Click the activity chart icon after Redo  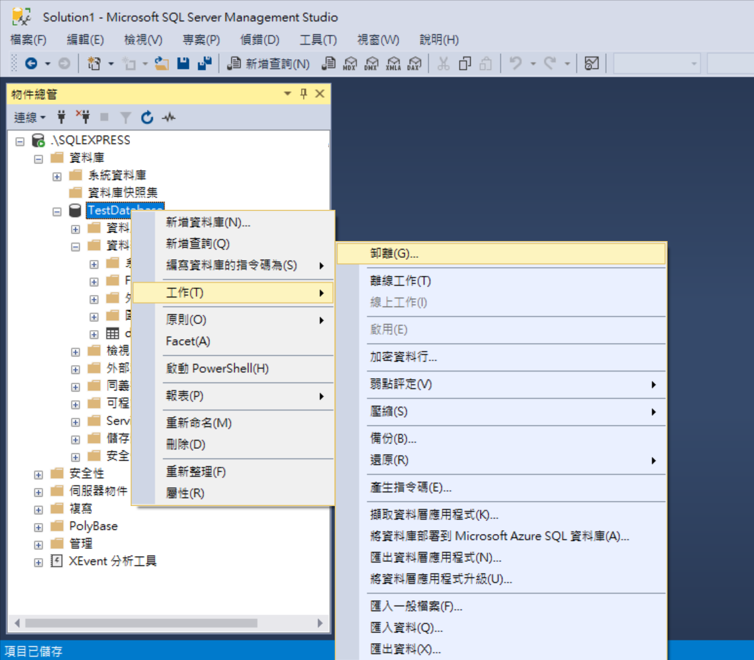[591, 64]
